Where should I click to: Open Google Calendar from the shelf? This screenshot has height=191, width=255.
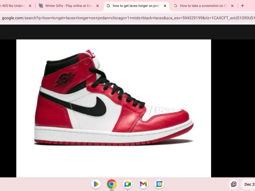point(159,184)
